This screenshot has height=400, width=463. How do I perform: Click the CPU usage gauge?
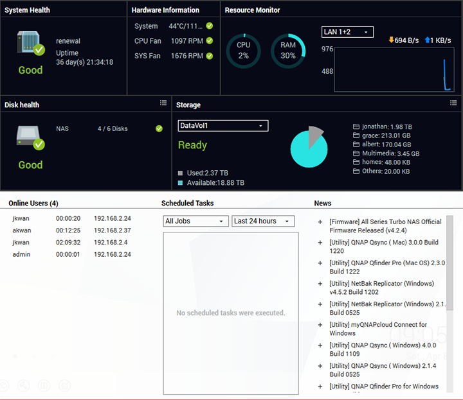243,51
